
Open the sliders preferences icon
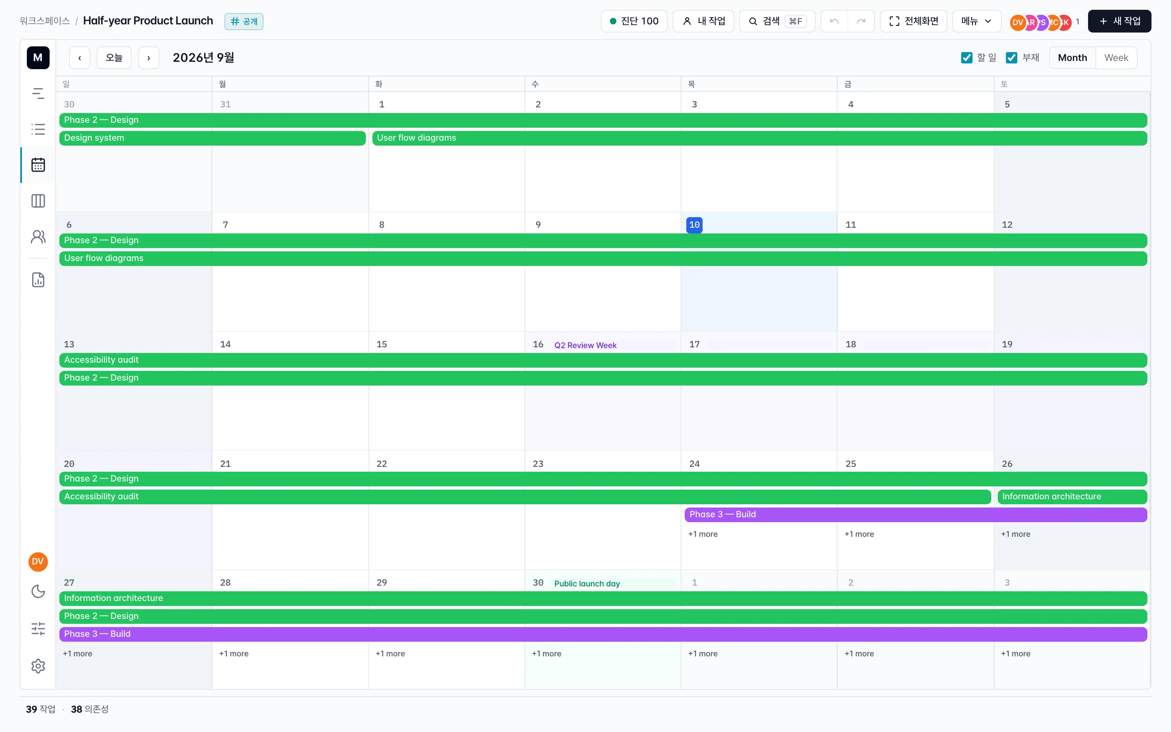pyautogui.click(x=38, y=629)
